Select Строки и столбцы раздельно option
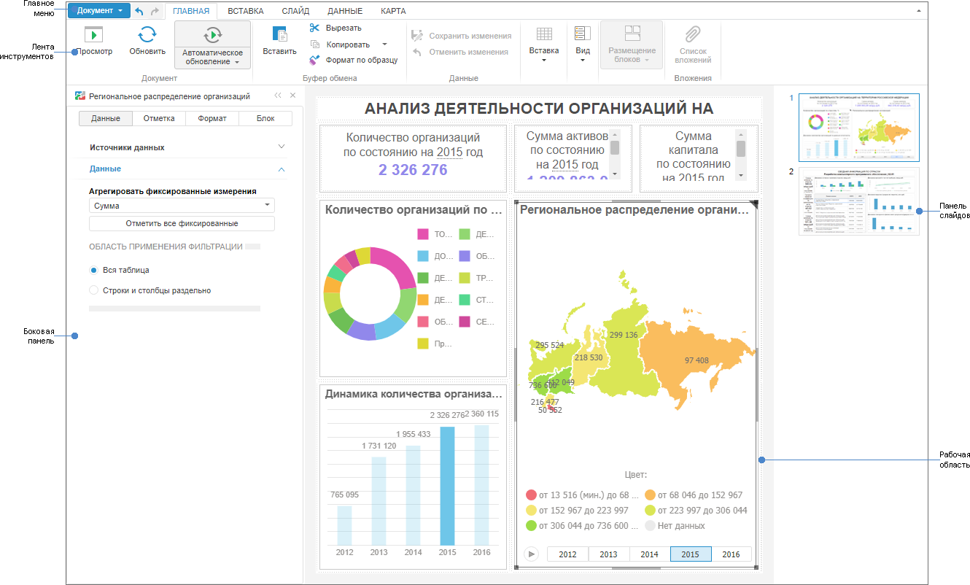 point(93,290)
